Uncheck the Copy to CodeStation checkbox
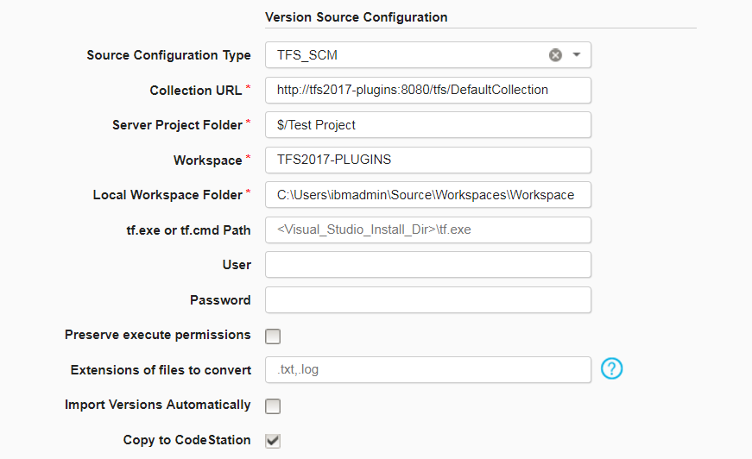Screen dimensions: 752x459 coord(273,441)
